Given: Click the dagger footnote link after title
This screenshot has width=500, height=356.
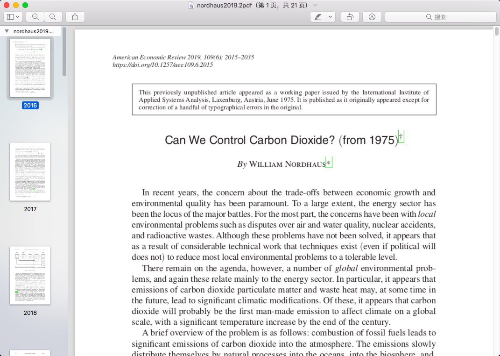Looking at the screenshot, I should click(401, 137).
